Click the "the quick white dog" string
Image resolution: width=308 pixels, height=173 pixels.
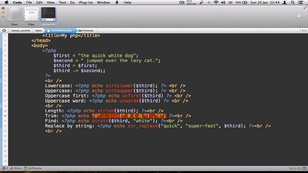(x=107, y=56)
